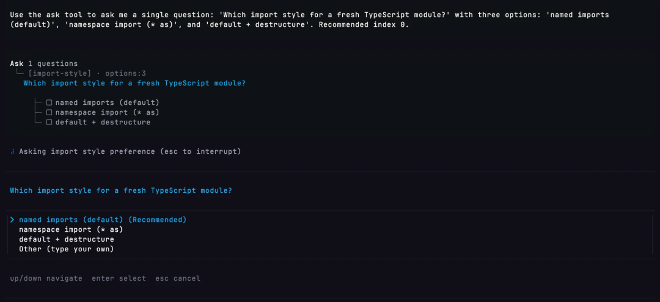Click the '[import-style] · options:3' tree row

87,73
